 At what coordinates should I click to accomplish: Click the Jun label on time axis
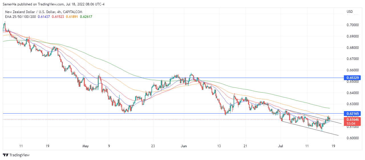pos(184,146)
